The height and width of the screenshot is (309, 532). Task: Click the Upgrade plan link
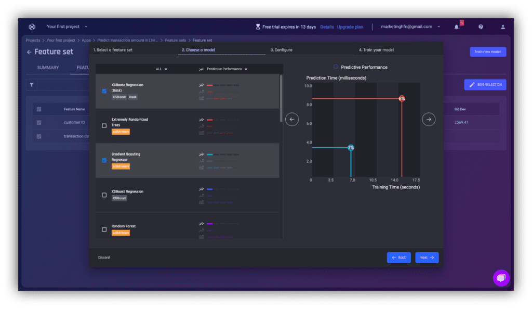tap(350, 27)
